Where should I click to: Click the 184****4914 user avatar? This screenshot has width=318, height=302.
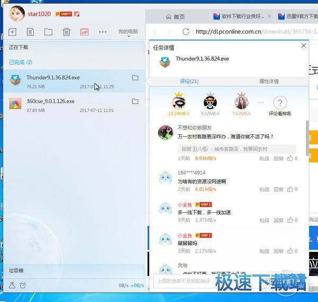(x=165, y=178)
